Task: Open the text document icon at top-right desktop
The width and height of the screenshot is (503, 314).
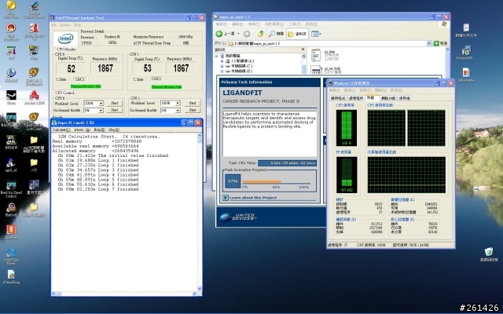Action: pyautogui.click(x=466, y=27)
